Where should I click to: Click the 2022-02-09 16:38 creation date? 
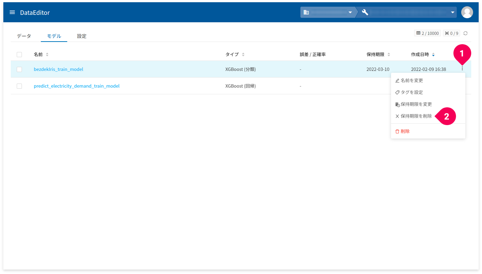coord(429,69)
